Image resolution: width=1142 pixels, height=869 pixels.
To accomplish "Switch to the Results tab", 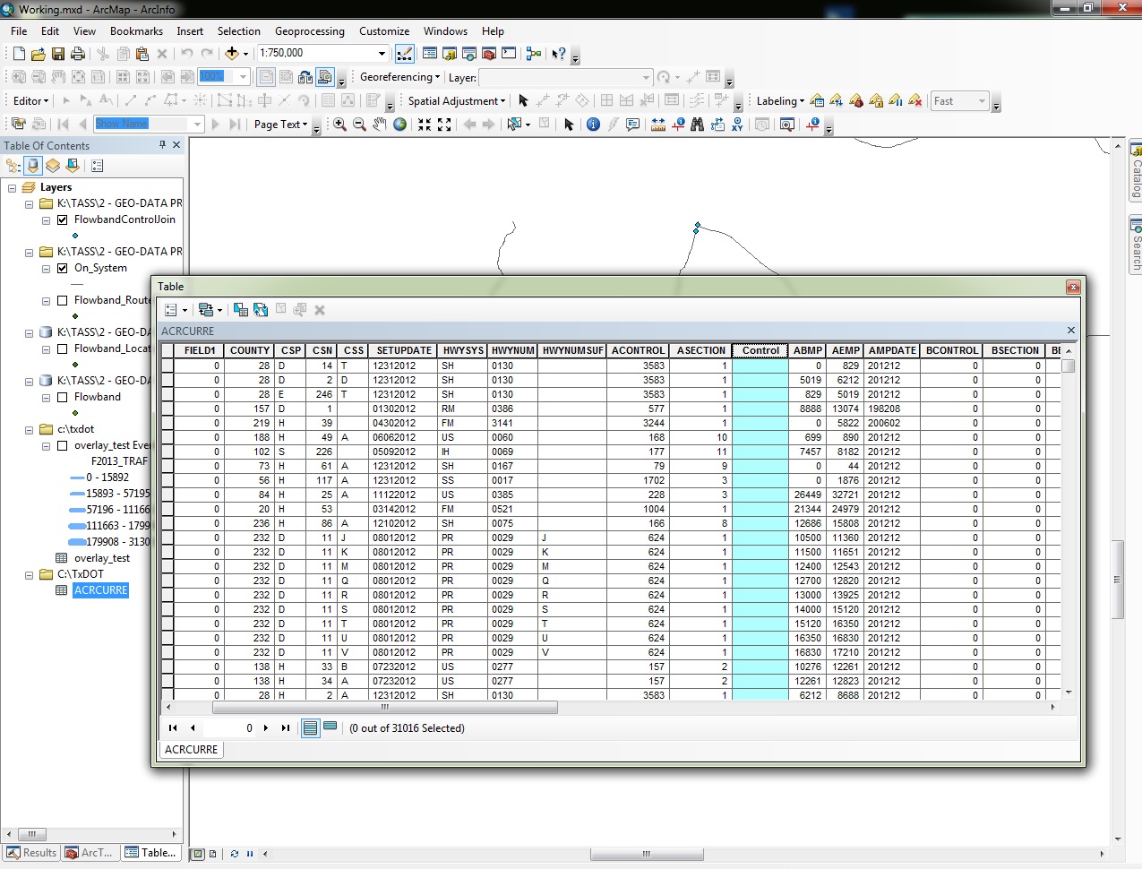I will tap(31, 853).
